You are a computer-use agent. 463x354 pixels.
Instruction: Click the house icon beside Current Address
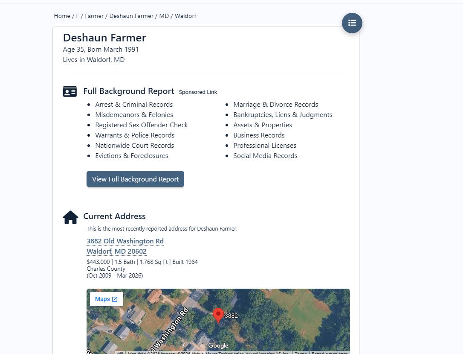click(70, 217)
